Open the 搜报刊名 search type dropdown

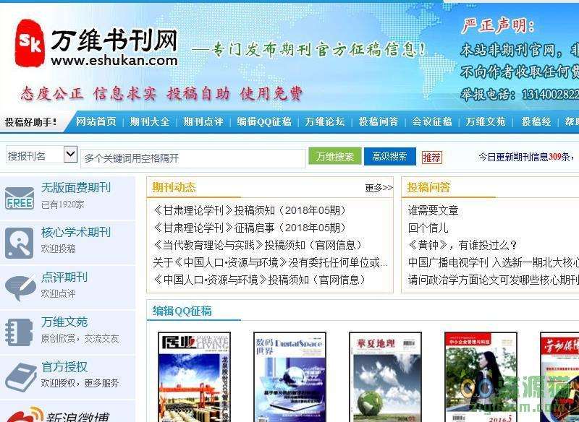(x=41, y=155)
